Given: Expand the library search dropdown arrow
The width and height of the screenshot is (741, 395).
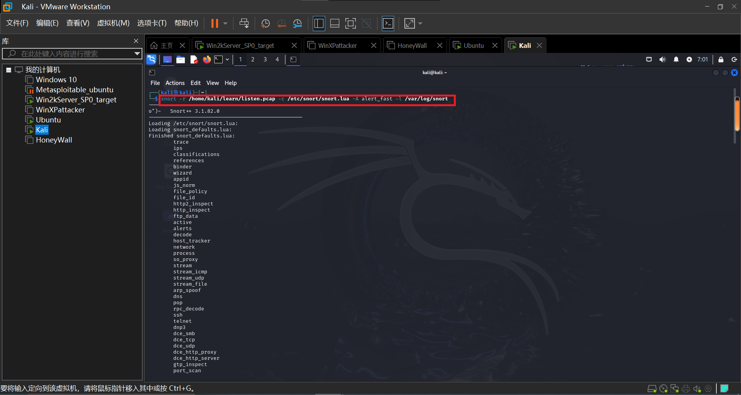Looking at the screenshot, I should point(137,54).
